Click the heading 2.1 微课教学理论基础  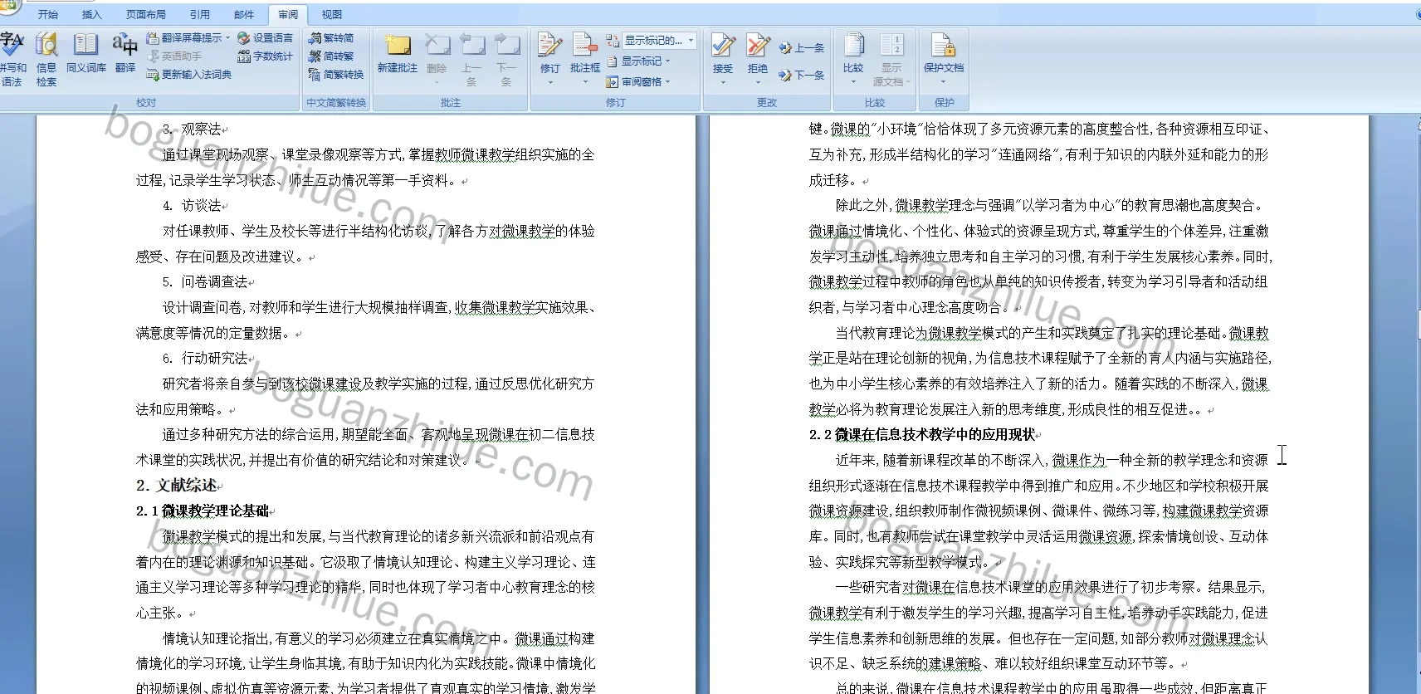pos(203,511)
